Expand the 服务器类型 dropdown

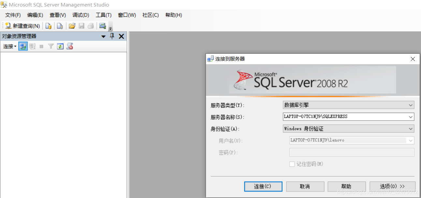pos(411,105)
